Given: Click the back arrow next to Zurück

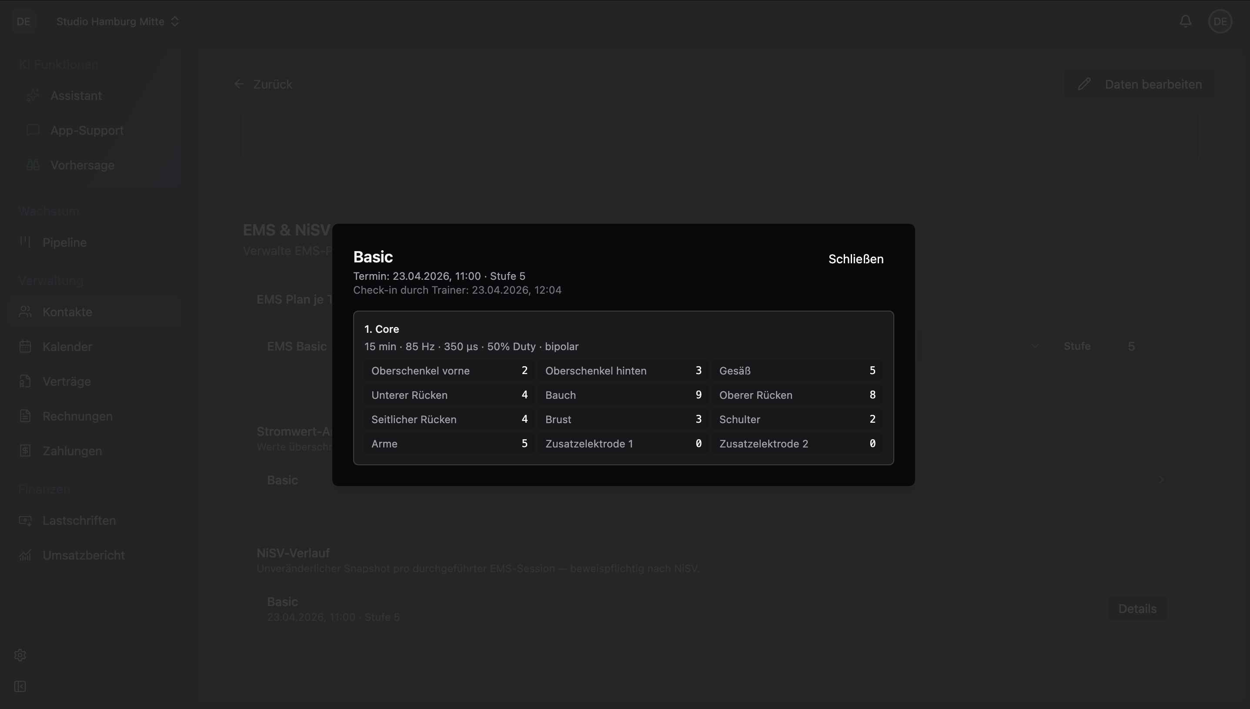Looking at the screenshot, I should (239, 84).
